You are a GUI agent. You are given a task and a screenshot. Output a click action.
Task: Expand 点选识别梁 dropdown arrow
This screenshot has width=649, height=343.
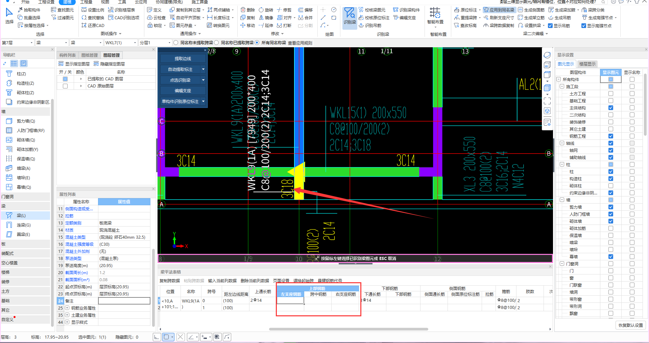[203, 80]
